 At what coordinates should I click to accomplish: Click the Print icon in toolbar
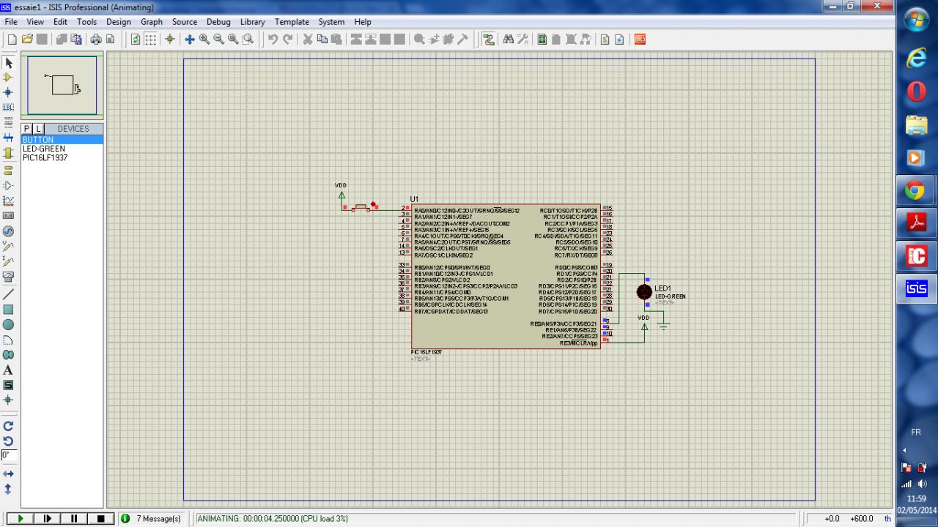(96, 40)
